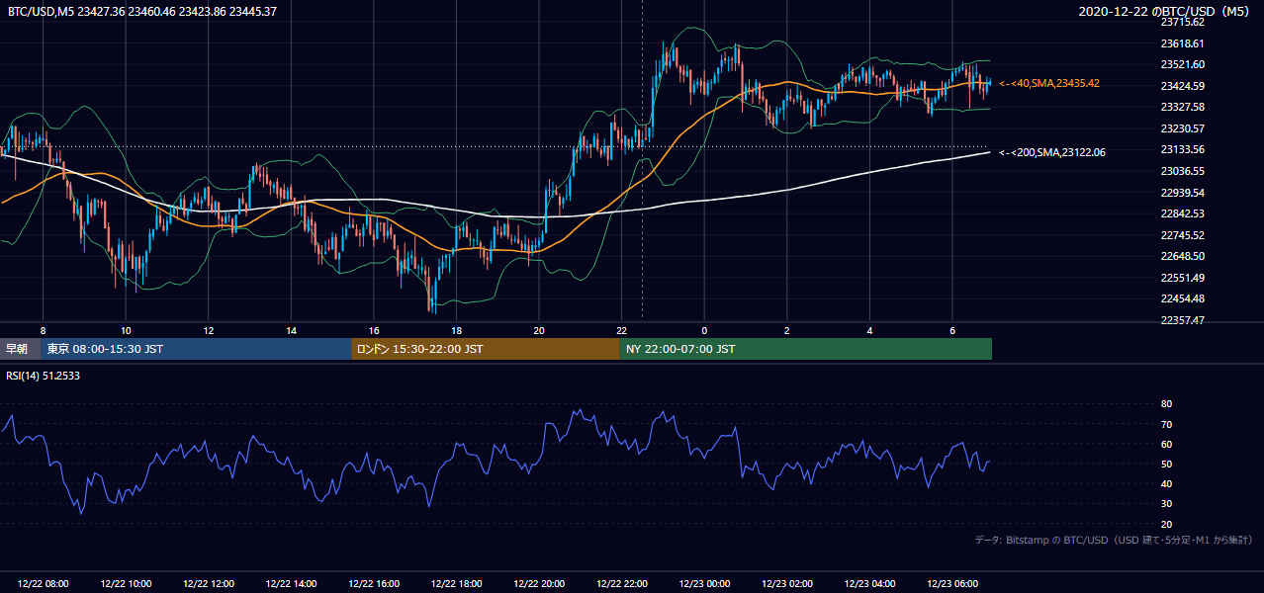Click price axis label 23521.60

click(1182, 64)
